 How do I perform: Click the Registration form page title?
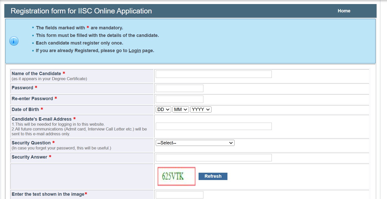tap(81, 11)
